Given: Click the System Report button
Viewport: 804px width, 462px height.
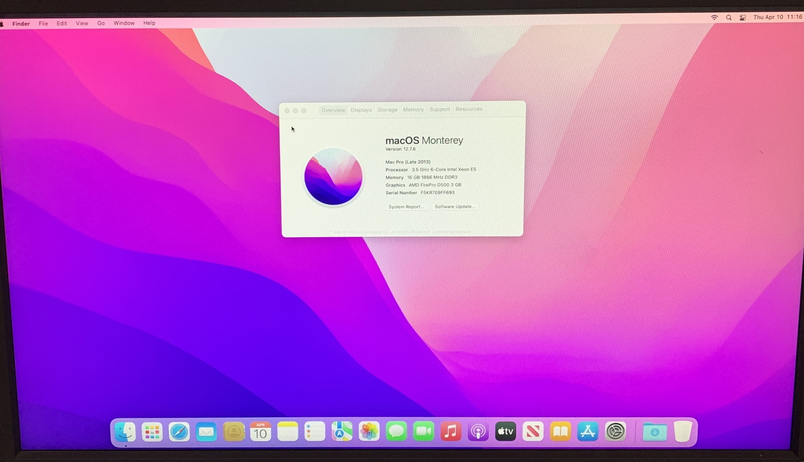Looking at the screenshot, I should click(406, 207).
